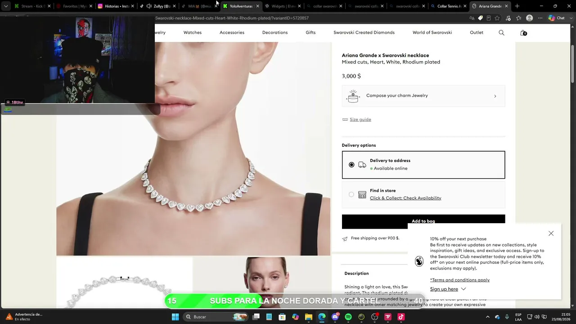The width and height of the screenshot is (576, 324).
Task: Open the Decorations menu
Action: (x=275, y=32)
